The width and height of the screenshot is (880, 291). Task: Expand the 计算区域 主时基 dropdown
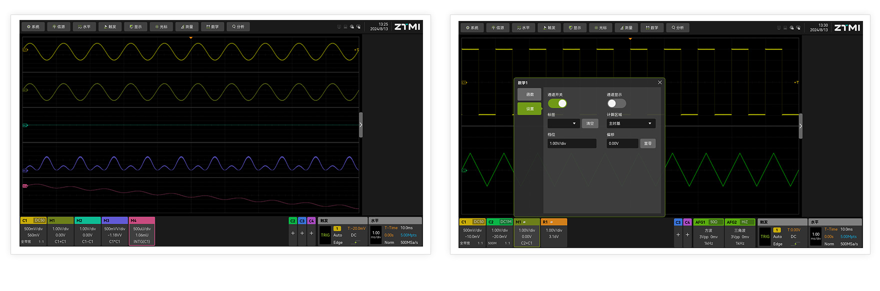pos(630,123)
